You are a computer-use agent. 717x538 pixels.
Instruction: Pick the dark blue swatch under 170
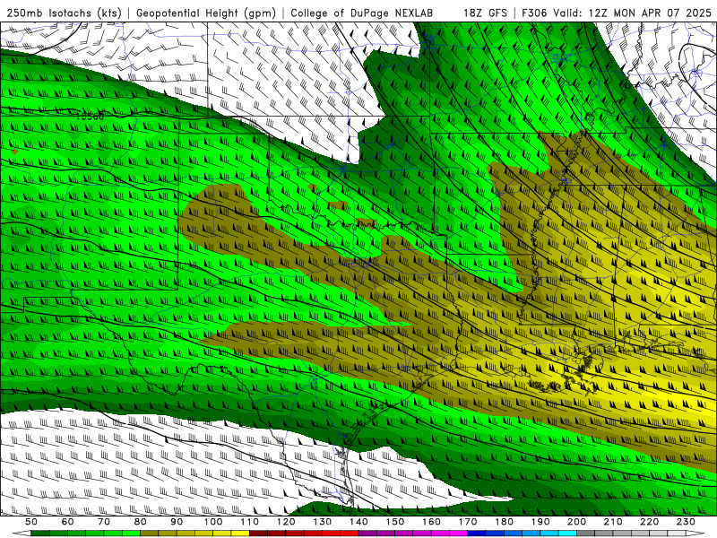[477, 534]
